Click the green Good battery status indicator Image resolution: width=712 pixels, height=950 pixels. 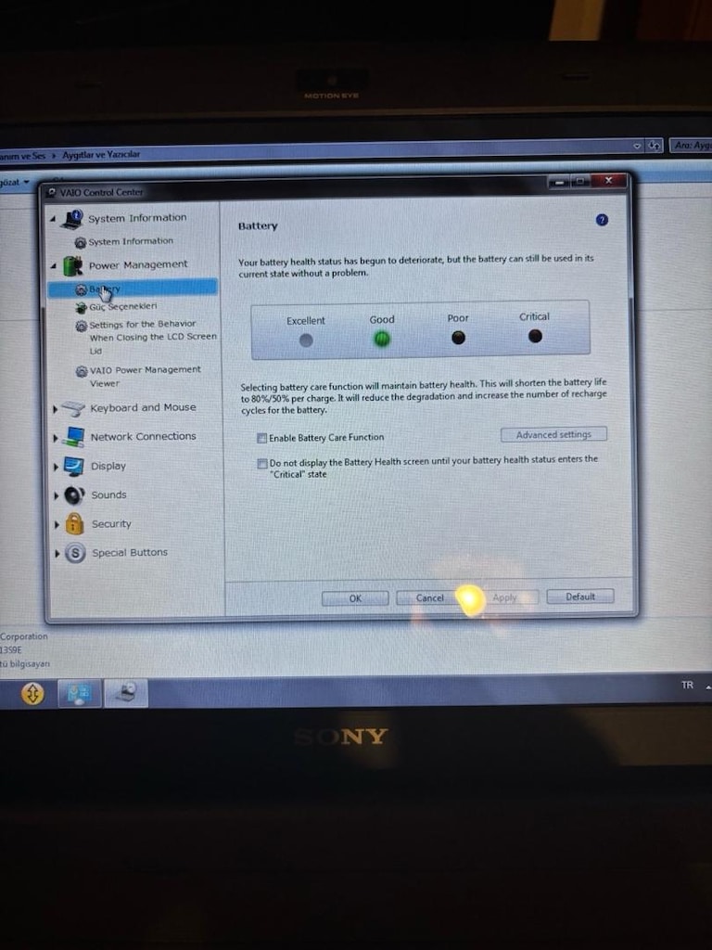pos(381,339)
